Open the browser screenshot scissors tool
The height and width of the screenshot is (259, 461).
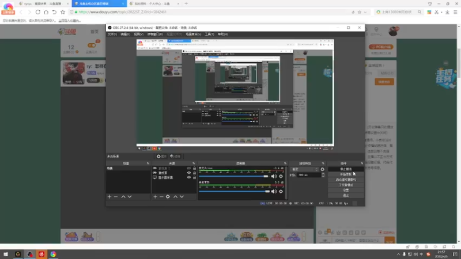coord(437,12)
